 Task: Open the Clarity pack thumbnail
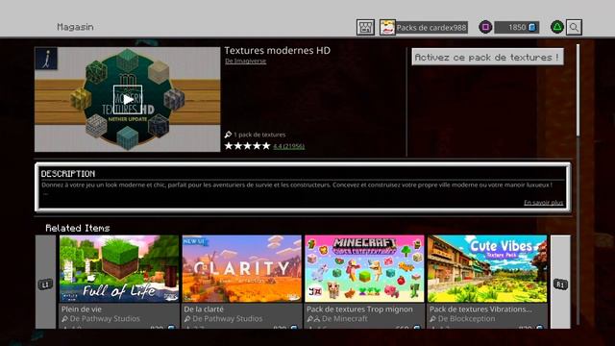[x=242, y=269]
